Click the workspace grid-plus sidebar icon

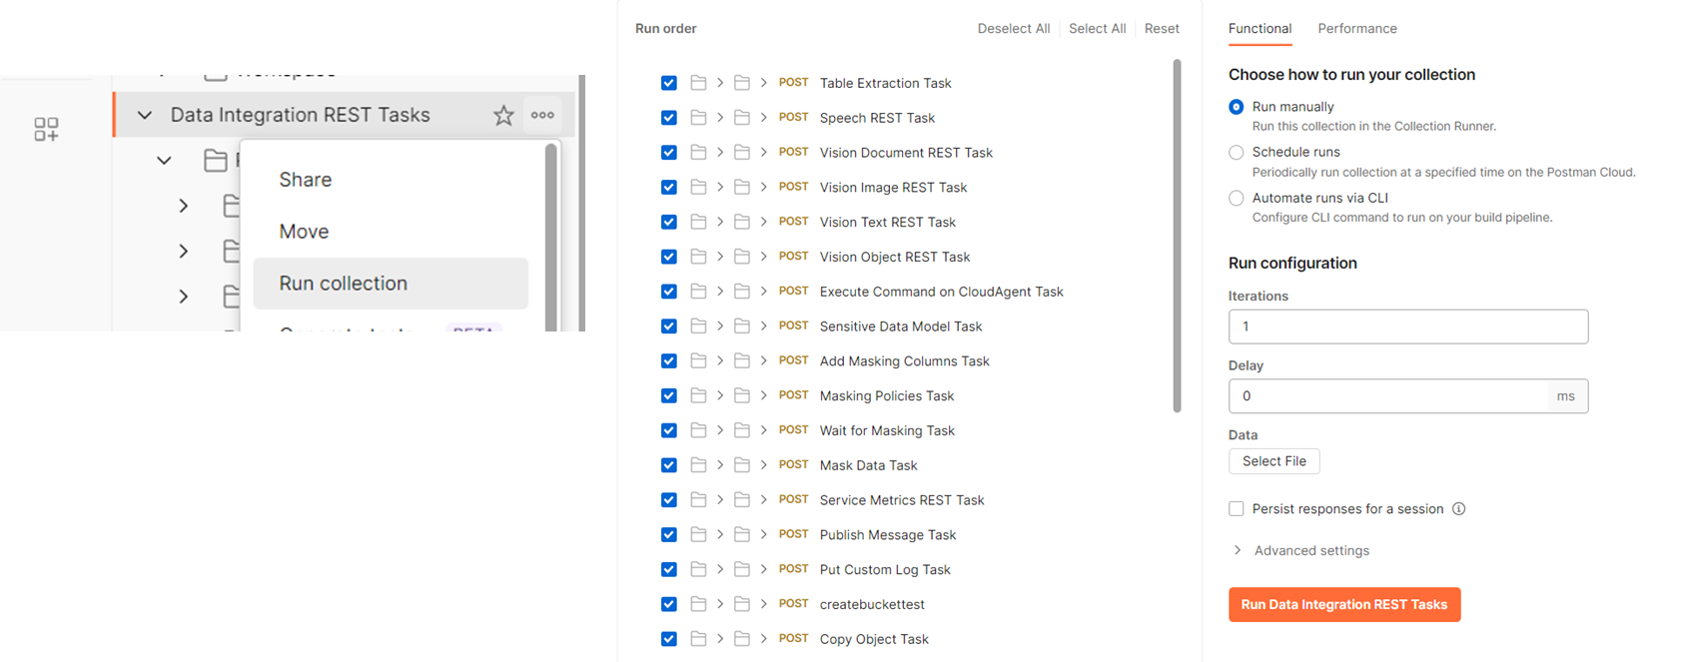pos(46,129)
